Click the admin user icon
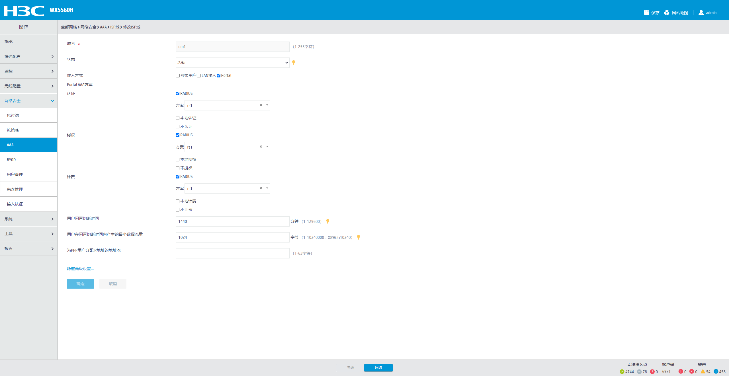 701,13
